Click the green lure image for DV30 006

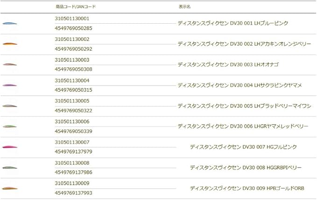coord(9,126)
